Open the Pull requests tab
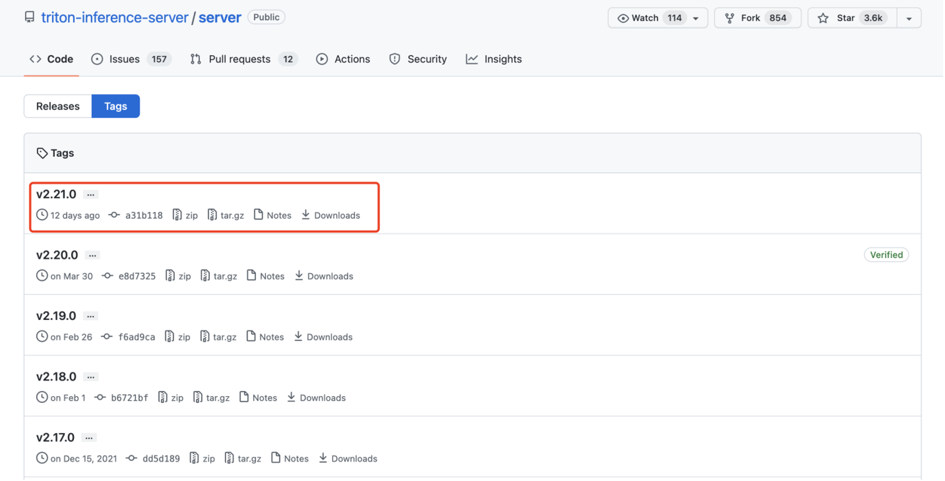The width and height of the screenshot is (945, 481). tap(244, 59)
